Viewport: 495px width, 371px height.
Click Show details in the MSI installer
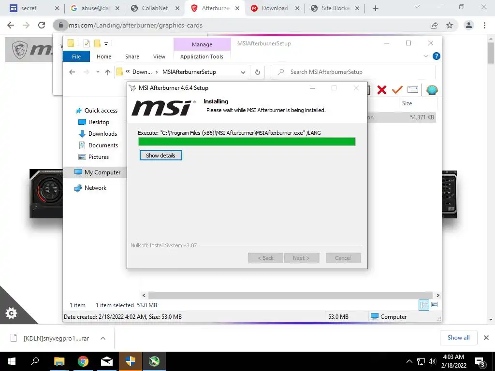coord(160,155)
